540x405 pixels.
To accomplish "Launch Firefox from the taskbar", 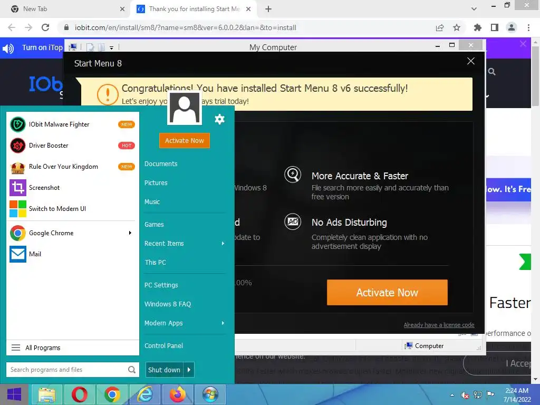I will [177, 394].
